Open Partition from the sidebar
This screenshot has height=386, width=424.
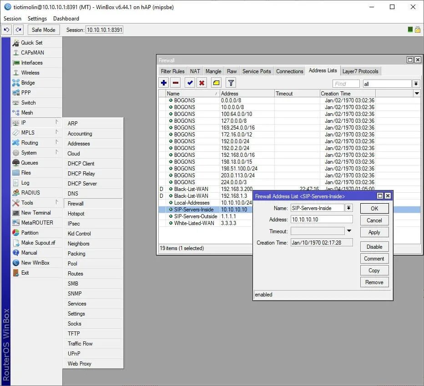[x=36, y=233]
